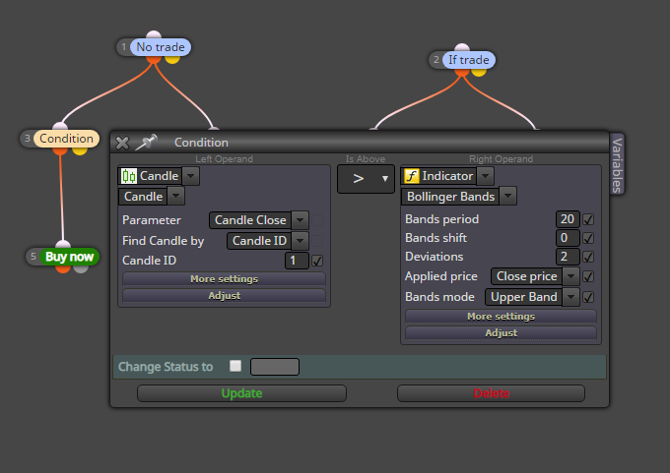Click orange output dot under Condition node

pyautogui.click(x=60, y=150)
